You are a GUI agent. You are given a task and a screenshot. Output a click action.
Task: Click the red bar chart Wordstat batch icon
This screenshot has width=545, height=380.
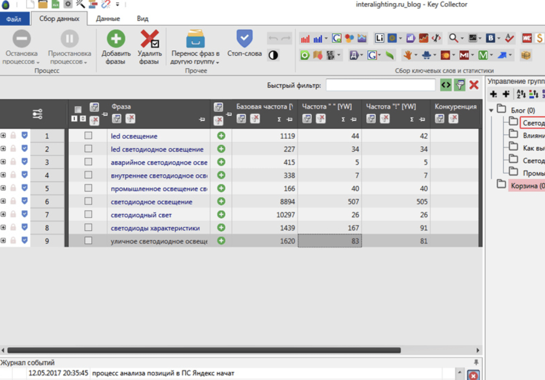point(305,38)
